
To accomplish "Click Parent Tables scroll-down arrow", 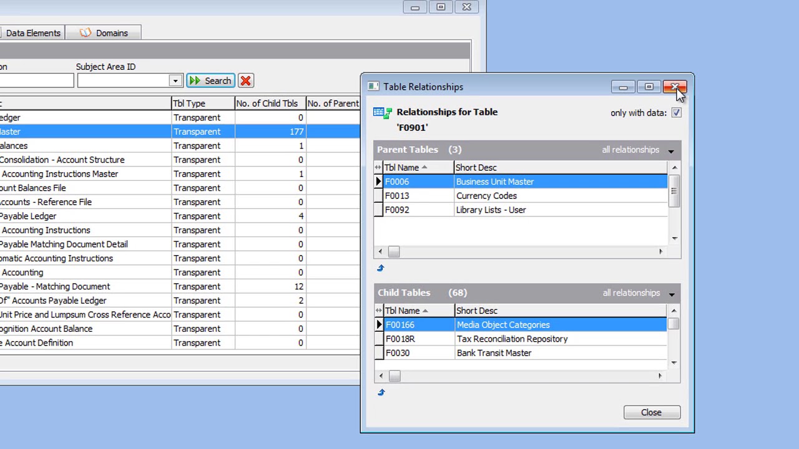I will point(674,239).
